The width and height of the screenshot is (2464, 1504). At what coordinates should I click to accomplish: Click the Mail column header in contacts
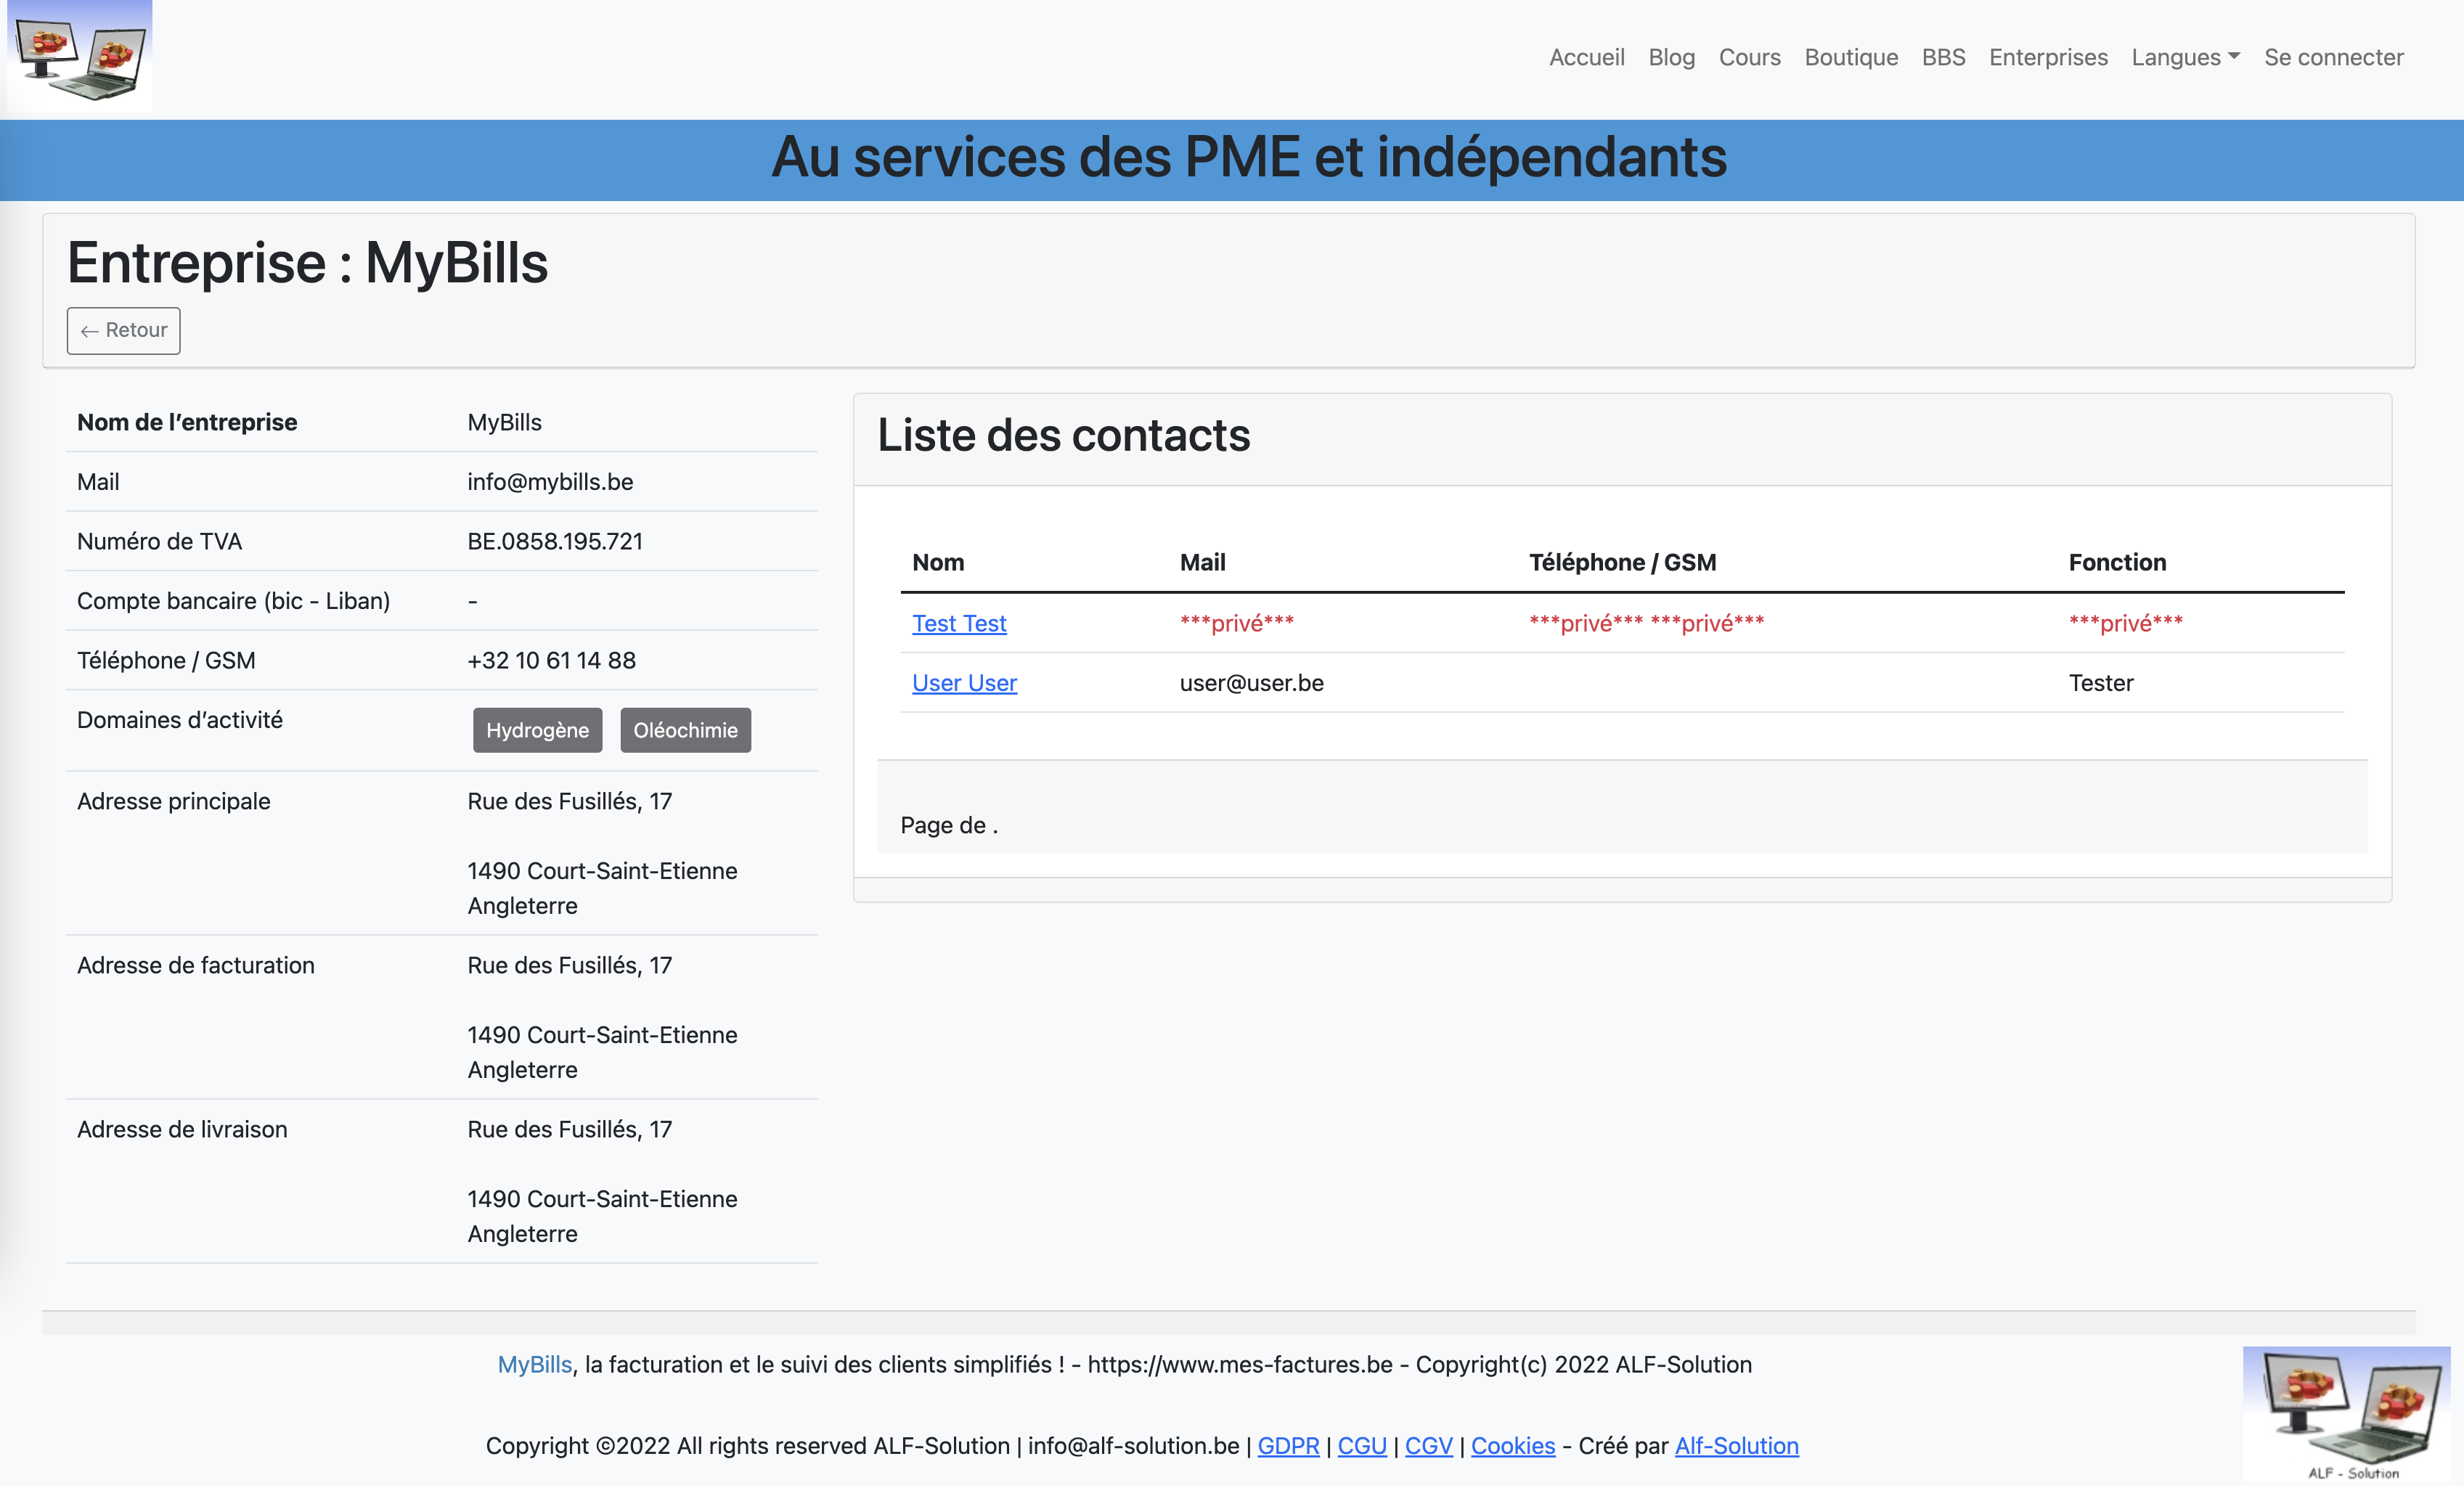(1202, 562)
